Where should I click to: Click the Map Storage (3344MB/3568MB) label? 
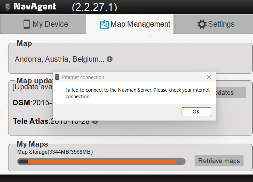[x=55, y=152]
